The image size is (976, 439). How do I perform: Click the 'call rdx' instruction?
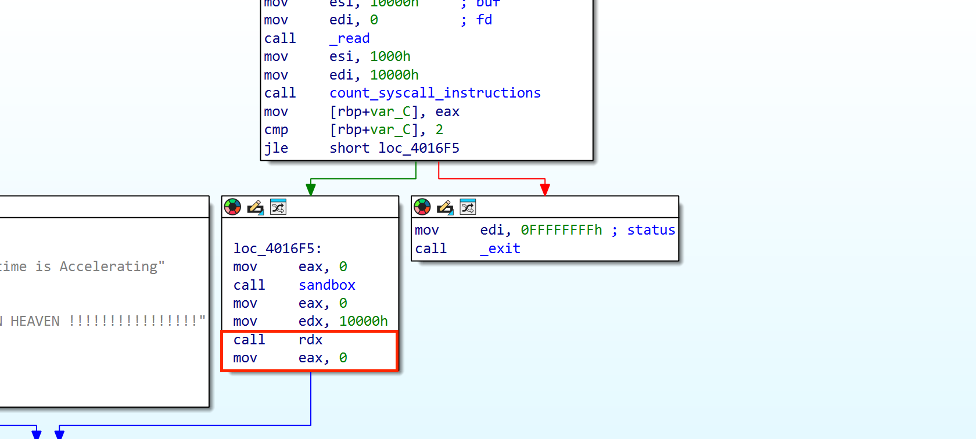click(278, 340)
